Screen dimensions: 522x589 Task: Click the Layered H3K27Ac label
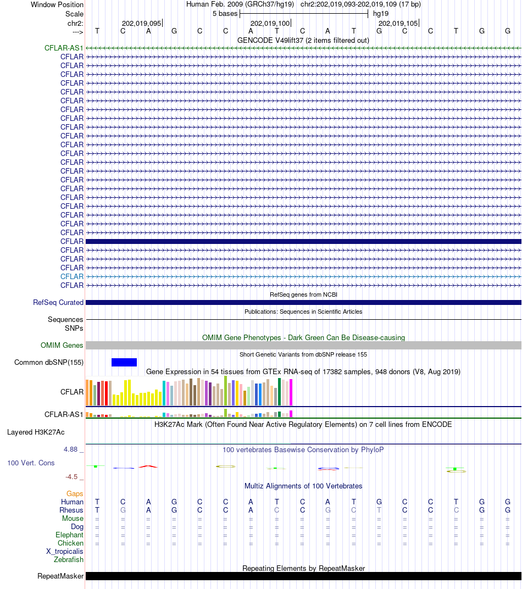(36, 432)
